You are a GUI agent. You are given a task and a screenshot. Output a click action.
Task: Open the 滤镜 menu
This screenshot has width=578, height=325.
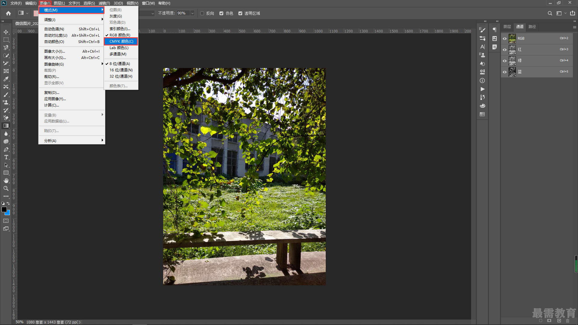[x=104, y=3]
